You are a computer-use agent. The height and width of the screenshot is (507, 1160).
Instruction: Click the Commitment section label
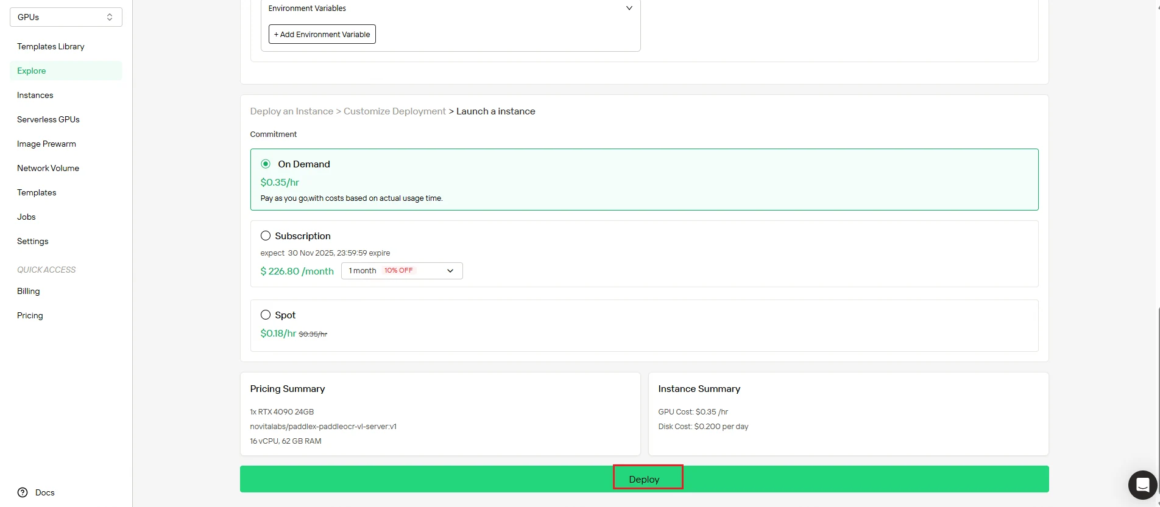pyautogui.click(x=273, y=135)
